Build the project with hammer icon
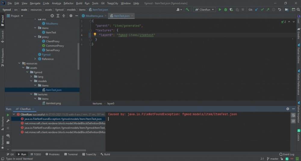This screenshot has width=301, height=161. (187, 9)
